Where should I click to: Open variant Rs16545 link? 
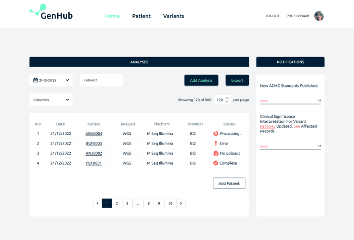(268, 126)
